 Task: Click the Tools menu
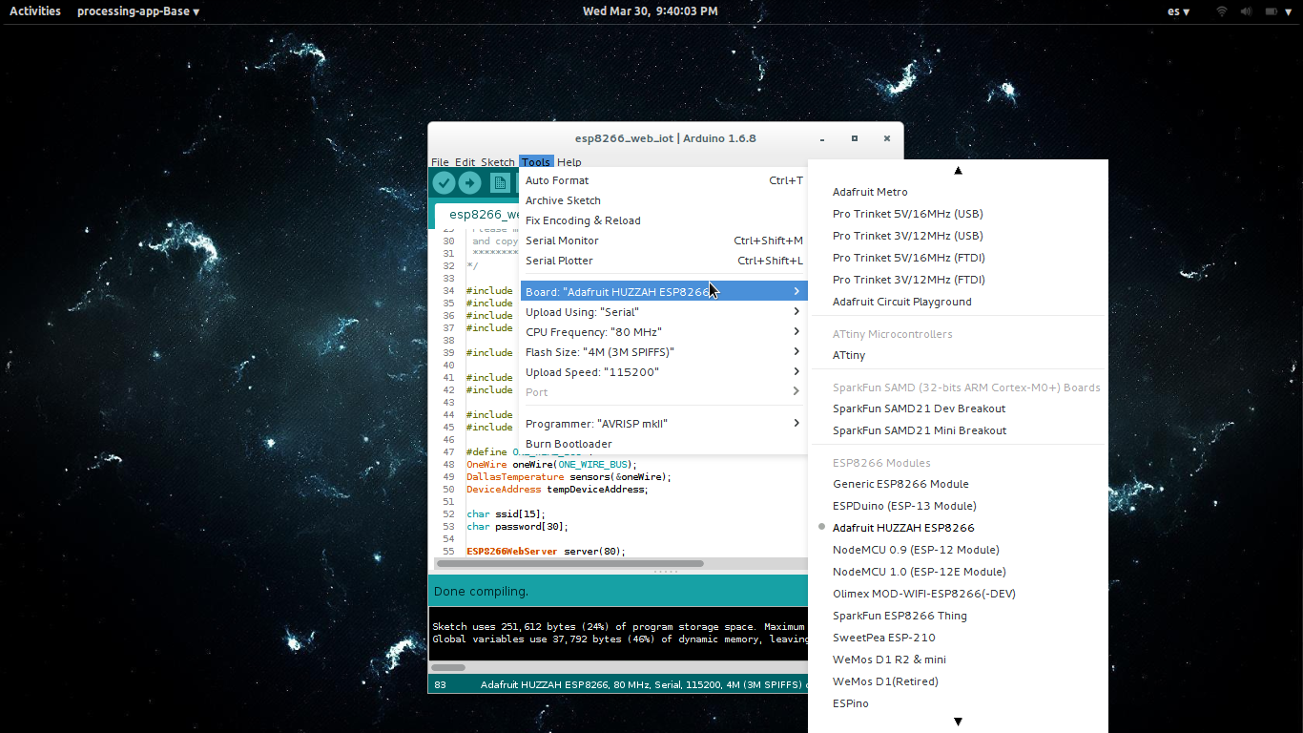pos(536,162)
